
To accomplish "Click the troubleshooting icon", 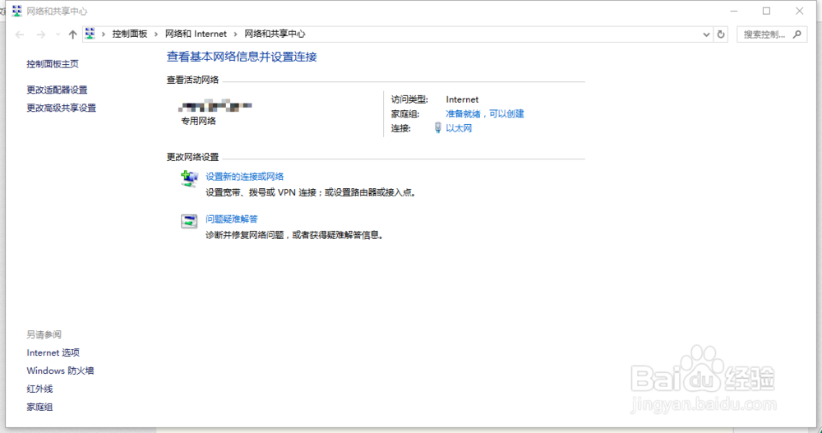I will pyautogui.click(x=189, y=221).
